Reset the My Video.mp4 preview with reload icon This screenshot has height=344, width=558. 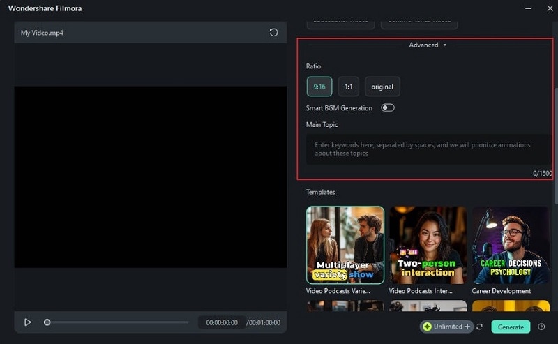pyautogui.click(x=273, y=32)
